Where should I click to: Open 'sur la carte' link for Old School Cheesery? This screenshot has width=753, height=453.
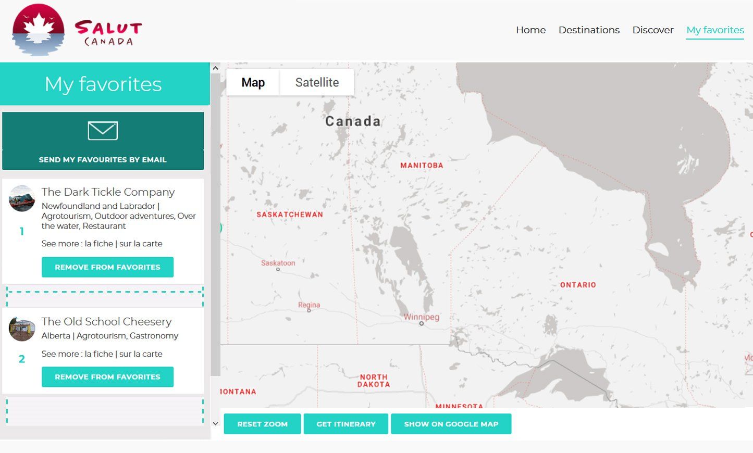[141, 354]
